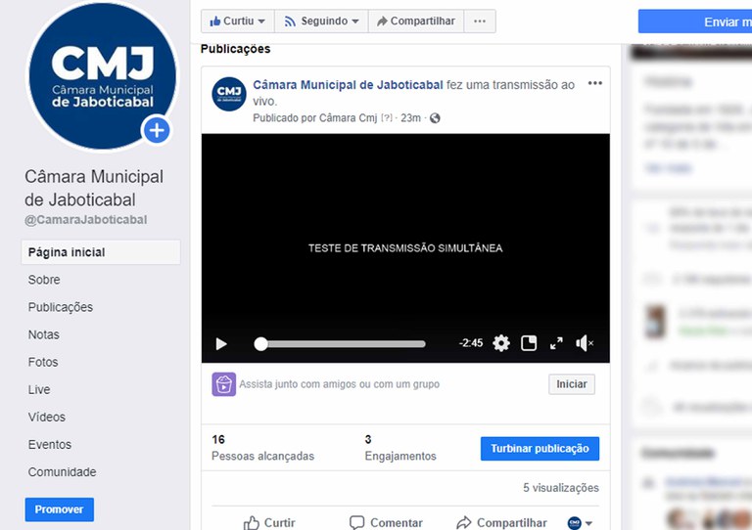Open Notas in sidebar menu
Image resolution: width=752 pixels, height=530 pixels.
point(44,334)
